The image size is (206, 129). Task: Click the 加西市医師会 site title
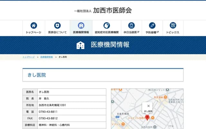(112, 10)
